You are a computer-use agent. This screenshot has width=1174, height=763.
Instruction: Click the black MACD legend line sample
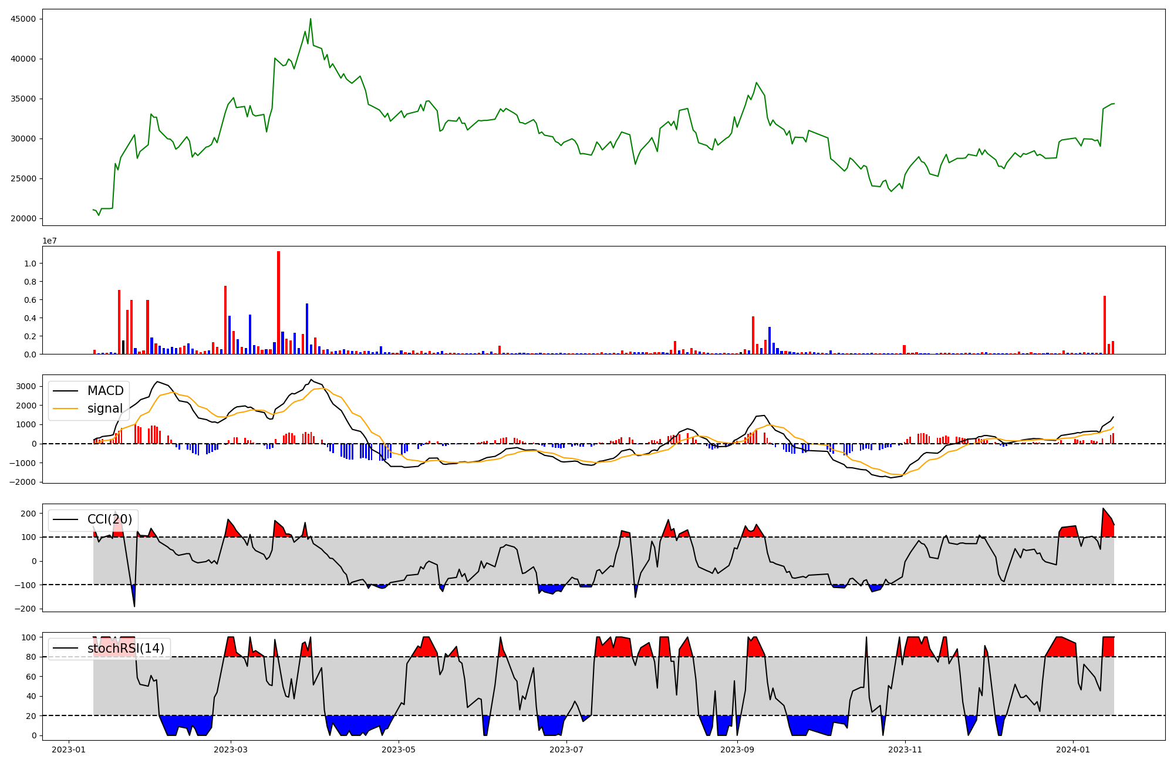[65, 391]
